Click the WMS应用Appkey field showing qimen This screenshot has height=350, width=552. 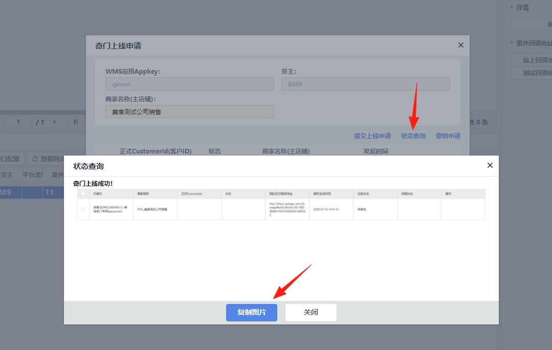pos(189,84)
